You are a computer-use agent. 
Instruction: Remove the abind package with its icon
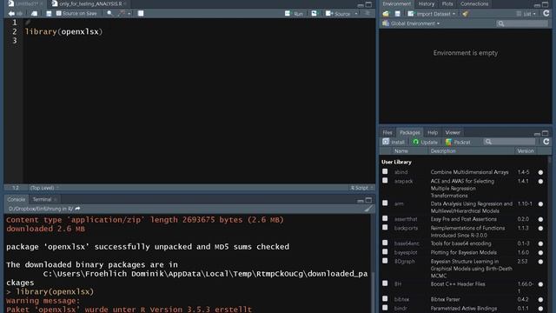540,172
